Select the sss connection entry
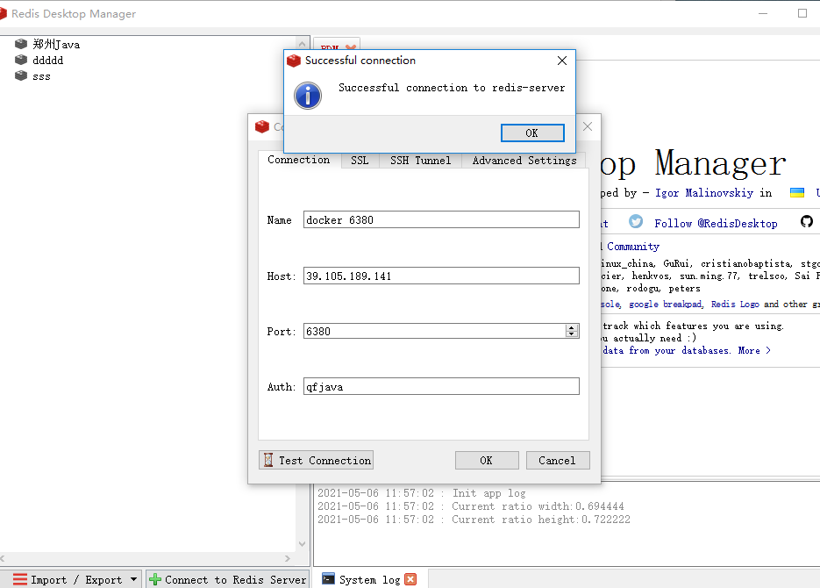820x588 pixels. (x=41, y=76)
